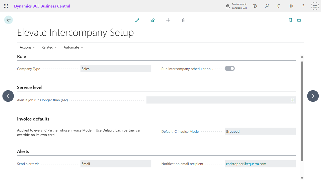Expand the Automate menu
This screenshot has width=321, height=180.
point(73,47)
